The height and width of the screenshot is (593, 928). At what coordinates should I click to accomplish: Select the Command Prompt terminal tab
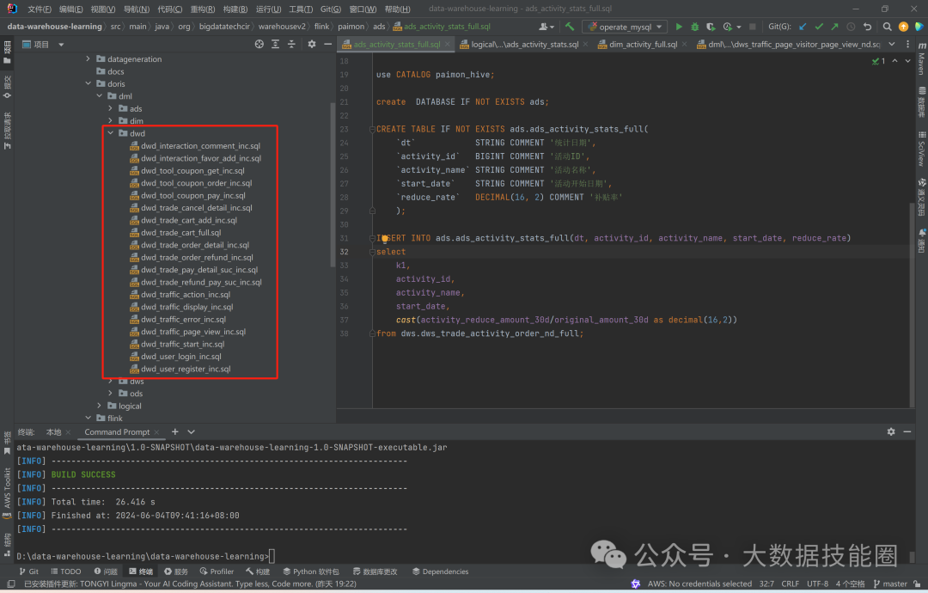(117, 431)
